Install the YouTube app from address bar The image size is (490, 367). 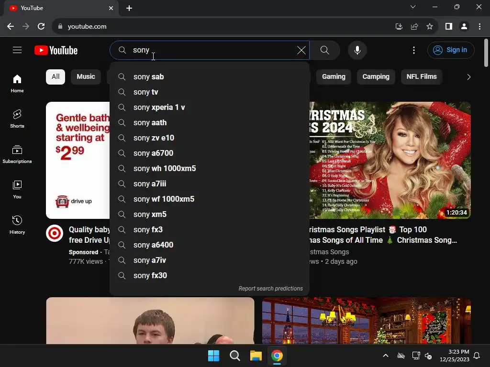click(399, 27)
